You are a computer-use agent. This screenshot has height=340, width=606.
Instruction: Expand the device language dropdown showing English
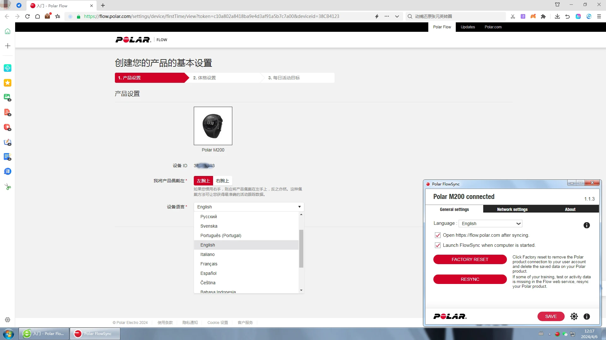[249, 207]
